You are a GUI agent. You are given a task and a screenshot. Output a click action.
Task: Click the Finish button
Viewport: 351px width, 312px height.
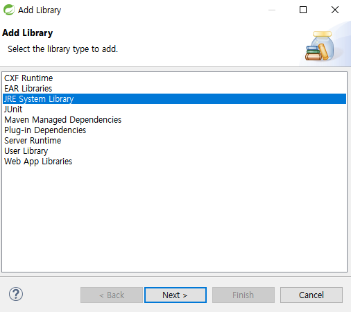click(243, 295)
